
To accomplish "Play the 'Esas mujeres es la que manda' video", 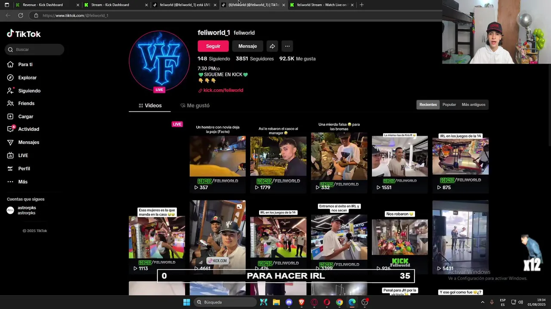I will [157, 237].
